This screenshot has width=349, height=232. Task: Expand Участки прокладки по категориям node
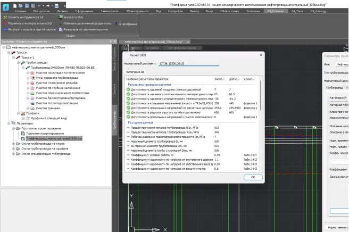tap(28, 72)
